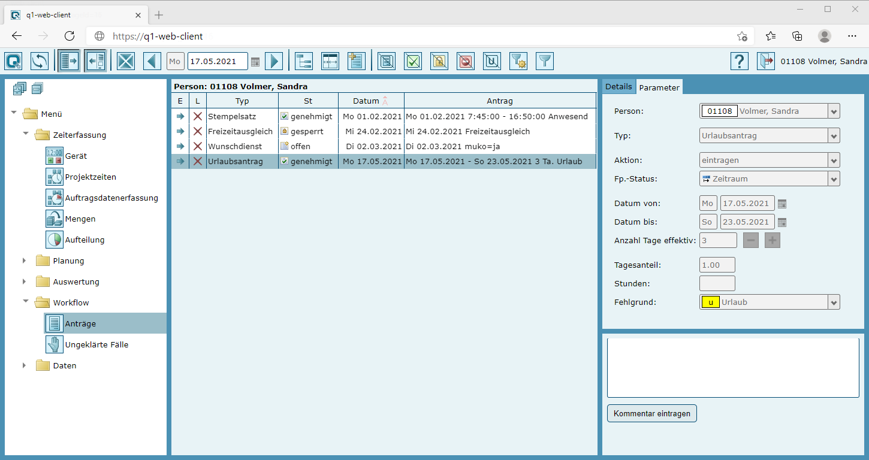The image size is (869, 460).
Task: Expand the Planung folder in menu tree
Action: pos(25,261)
